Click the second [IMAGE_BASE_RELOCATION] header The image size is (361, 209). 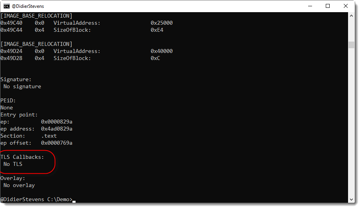coord(36,44)
